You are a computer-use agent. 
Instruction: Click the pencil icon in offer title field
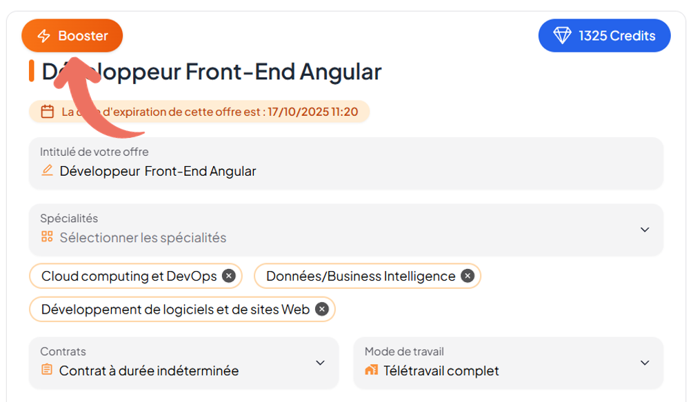pyautogui.click(x=48, y=170)
